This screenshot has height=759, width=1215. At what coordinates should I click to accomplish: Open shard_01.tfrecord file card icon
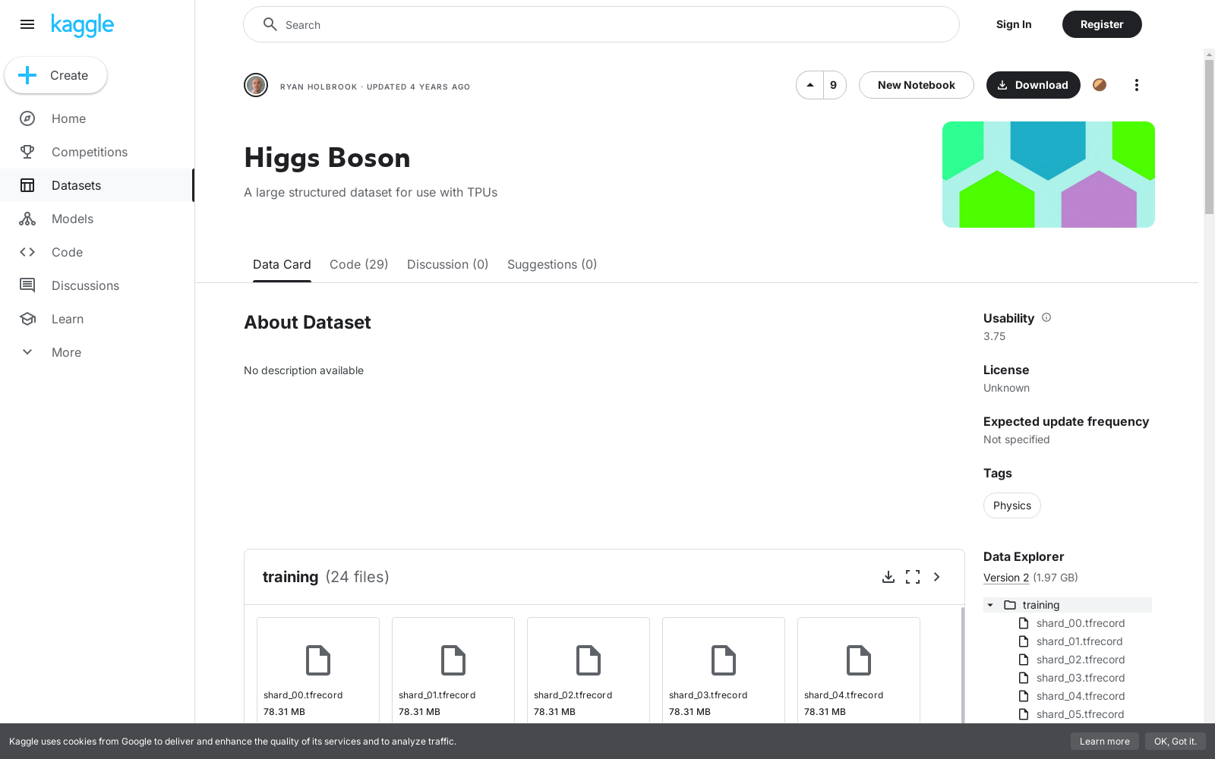[453, 660]
